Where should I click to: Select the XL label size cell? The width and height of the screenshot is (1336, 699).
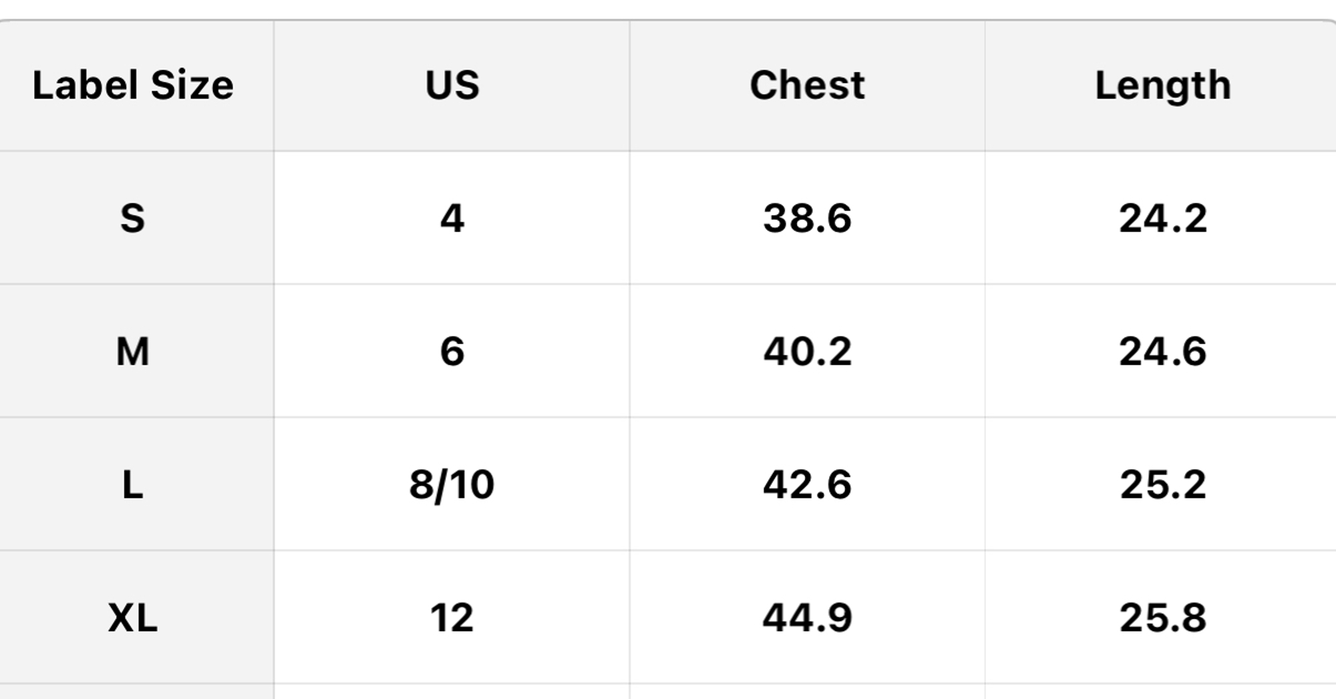pyautogui.click(x=133, y=617)
